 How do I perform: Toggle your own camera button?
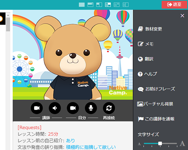(x=73, y=108)
